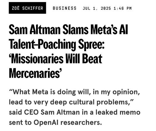Click the headline line 'Talent-Poaching Spree:'
The height and width of the screenshot is (131, 156).
click(57, 44)
